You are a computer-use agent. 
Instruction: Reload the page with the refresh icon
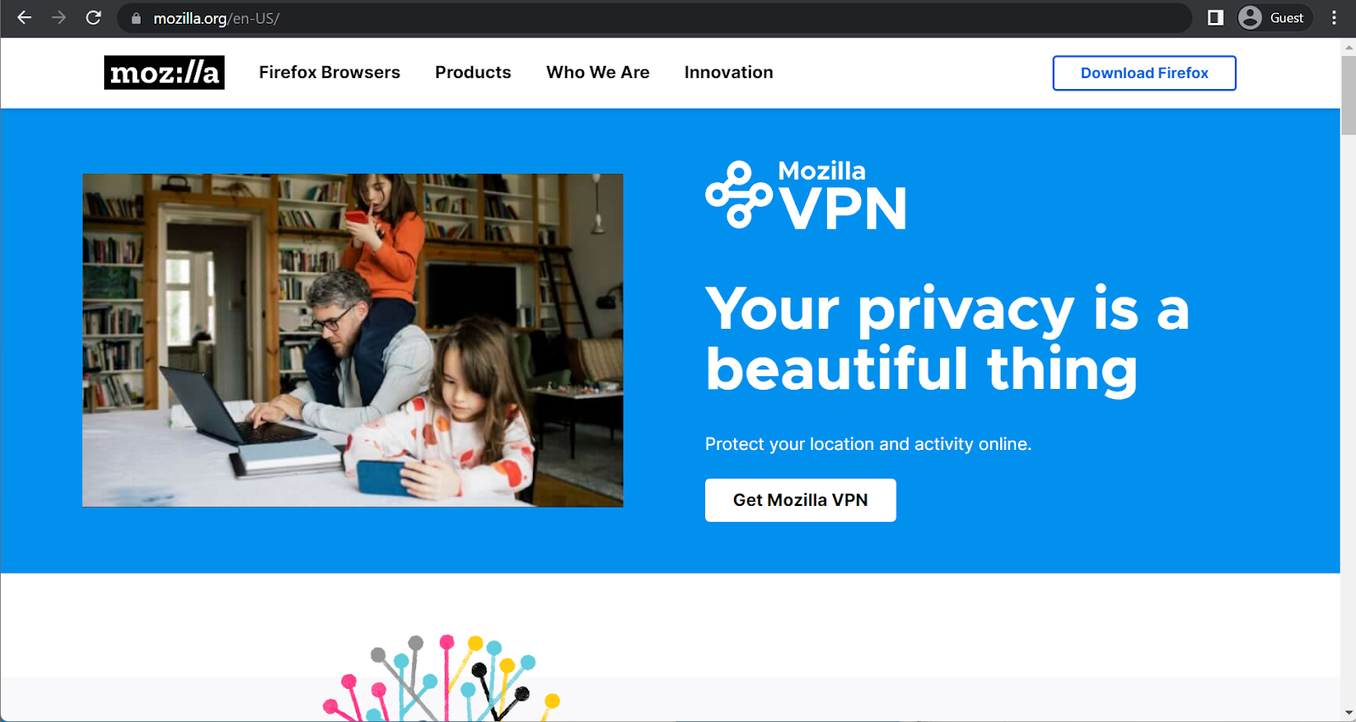click(x=93, y=18)
